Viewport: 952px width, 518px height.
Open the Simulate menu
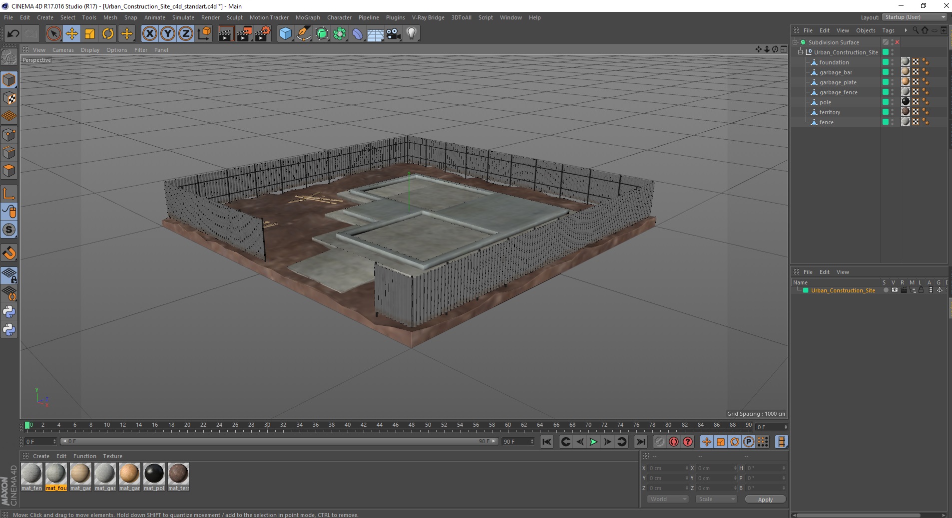183,17
